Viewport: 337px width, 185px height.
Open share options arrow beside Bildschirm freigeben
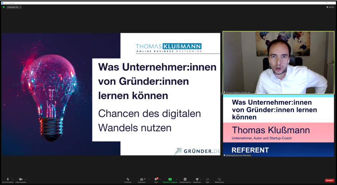177,179
